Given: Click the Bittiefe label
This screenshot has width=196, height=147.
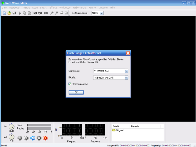Looking at the screenshot, I should point(72,78).
